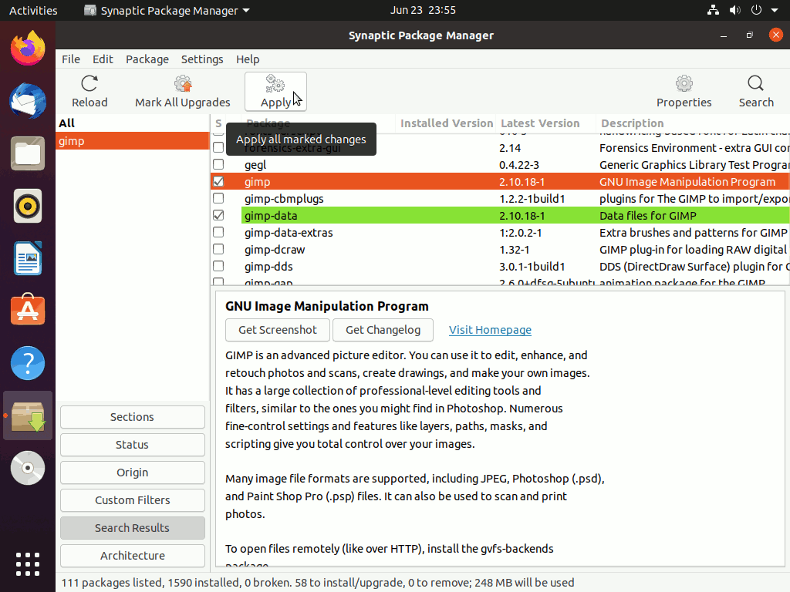Click the power icon in top bar
The height and width of the screenshot is (592, 790).
coord(756,10)
